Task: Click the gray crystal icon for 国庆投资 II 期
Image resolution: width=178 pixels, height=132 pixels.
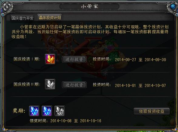Action: pyautogui.click(x=50, y=84)
